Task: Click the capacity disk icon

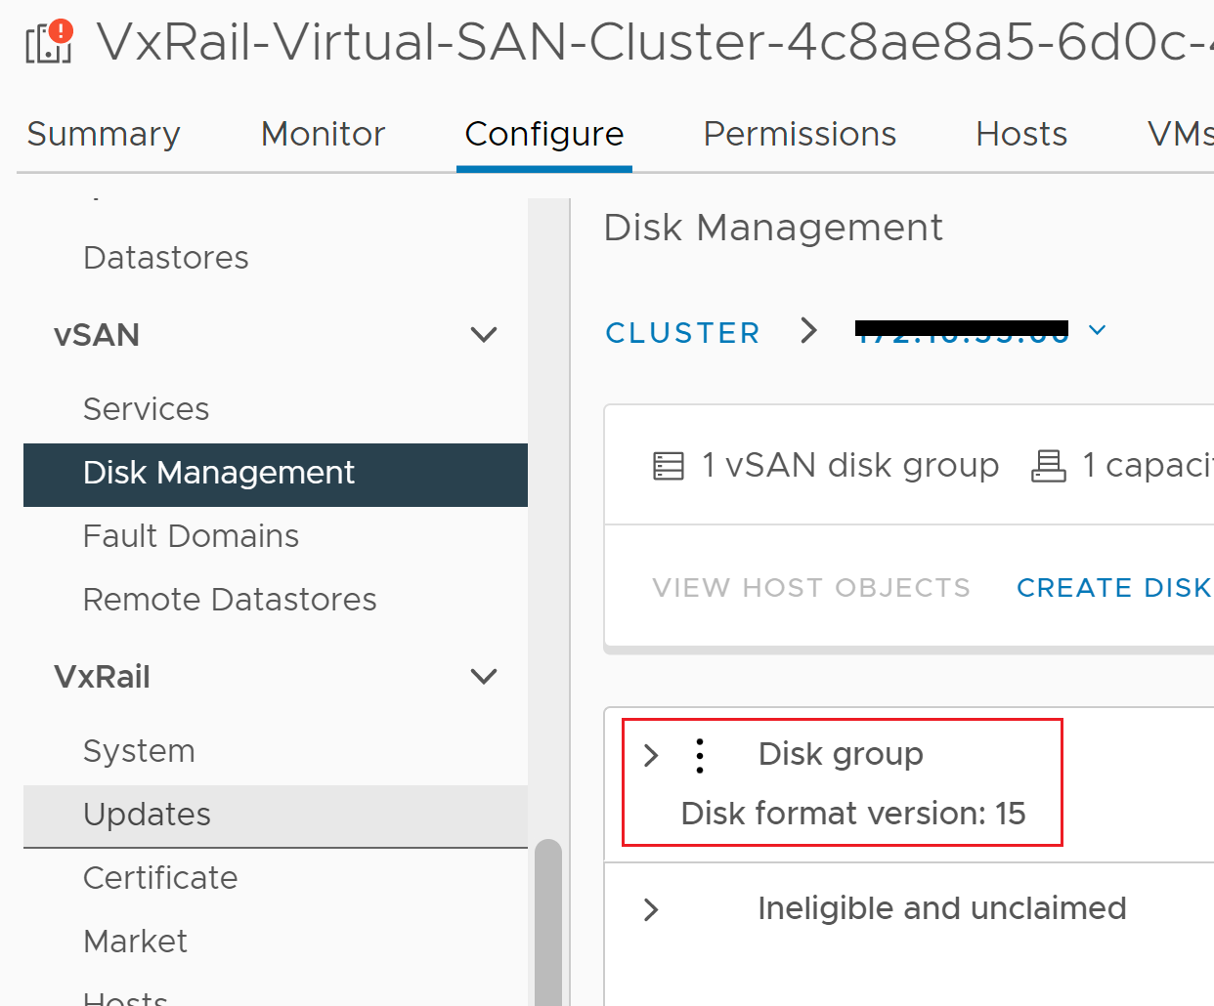Action: pos(1048,466)
